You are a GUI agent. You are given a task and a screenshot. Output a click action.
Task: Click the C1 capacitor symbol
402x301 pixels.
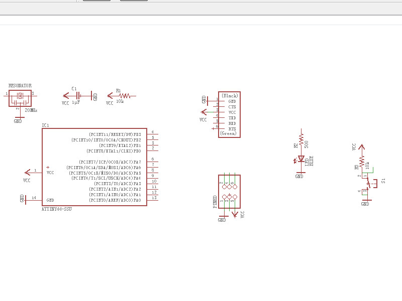(78, 96)
